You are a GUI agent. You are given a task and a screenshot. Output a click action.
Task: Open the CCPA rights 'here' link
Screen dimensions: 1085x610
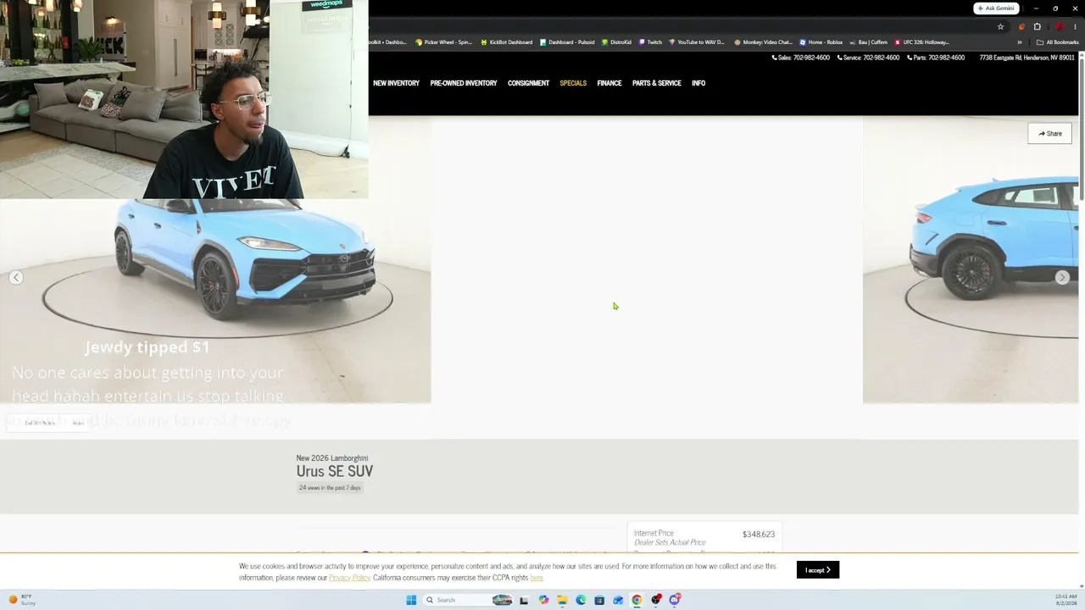pos(537,578)
